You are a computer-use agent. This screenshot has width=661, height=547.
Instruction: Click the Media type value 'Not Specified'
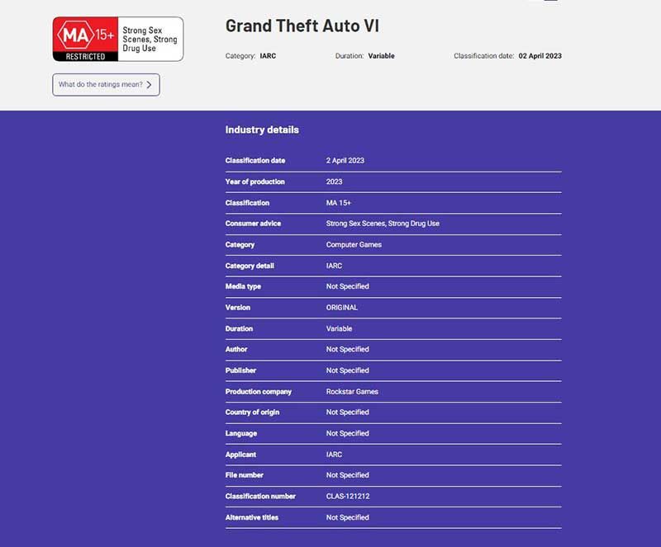tap(347, 286)
